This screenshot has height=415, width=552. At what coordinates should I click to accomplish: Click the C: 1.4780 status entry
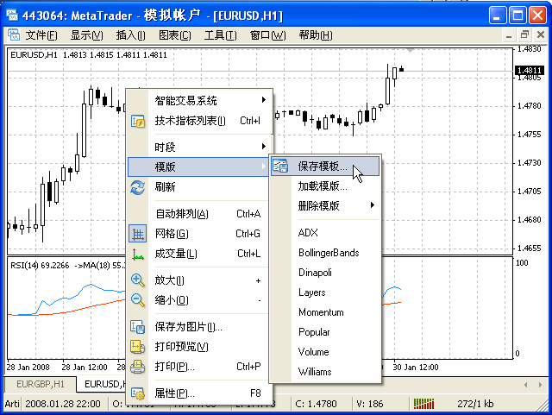coord(317,404)
